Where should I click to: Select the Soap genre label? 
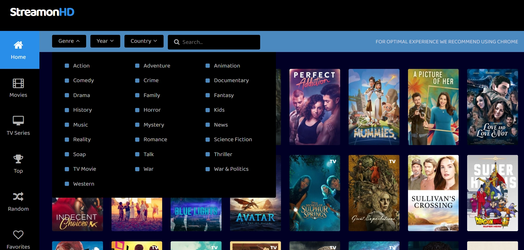pyautogui.click(x=79, y=154)
